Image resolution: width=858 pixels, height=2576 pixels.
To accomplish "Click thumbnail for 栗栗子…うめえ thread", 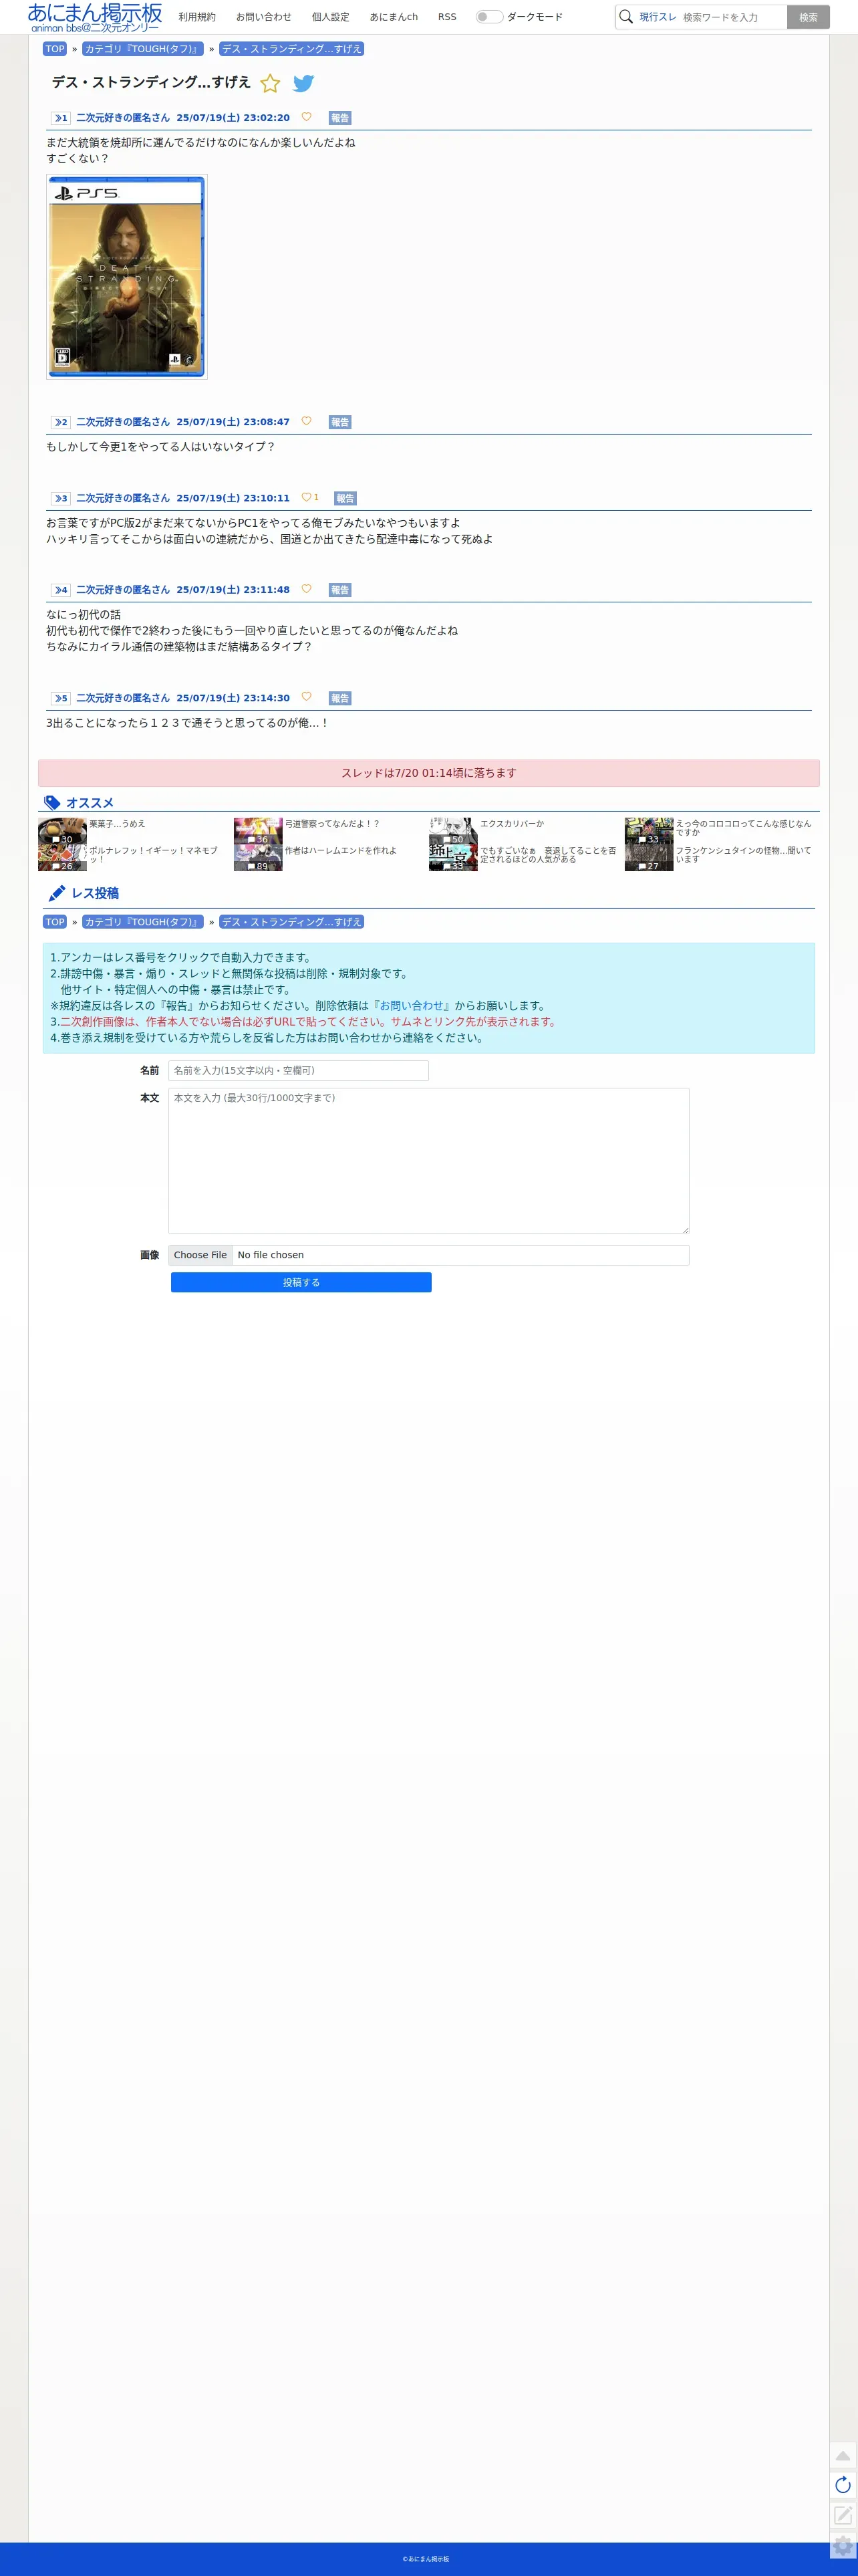I will click(x=62, y=831).
